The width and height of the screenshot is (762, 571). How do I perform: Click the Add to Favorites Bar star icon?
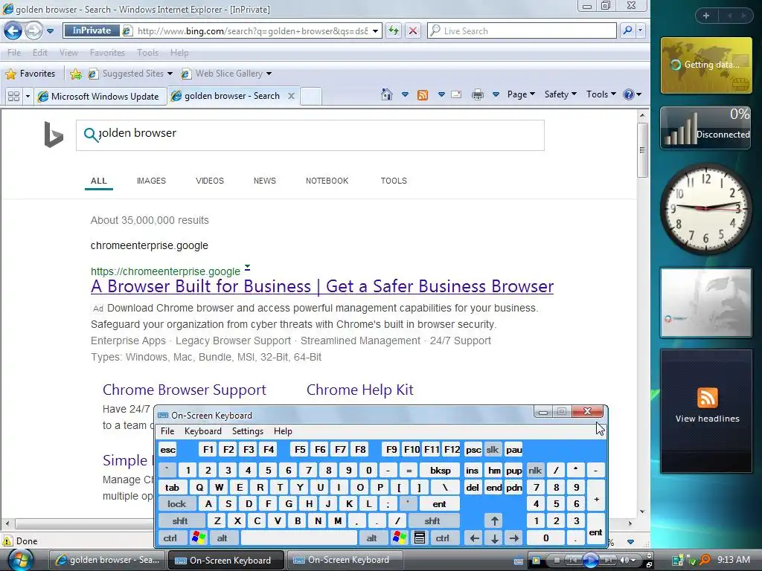click(x=76, y=74)
